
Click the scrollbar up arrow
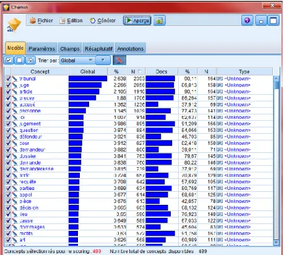point(277,79)
